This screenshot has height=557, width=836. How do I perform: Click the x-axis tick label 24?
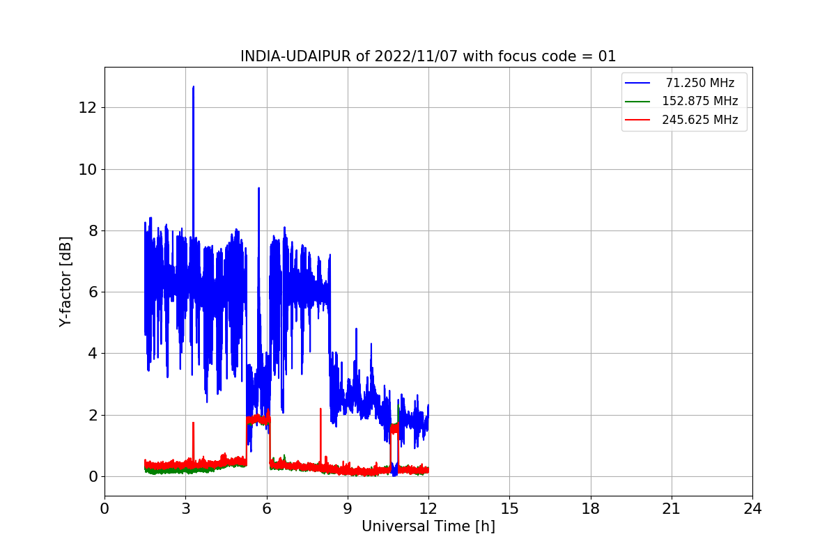[752, 509]
